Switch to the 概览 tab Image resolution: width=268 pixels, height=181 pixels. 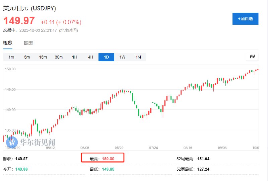pyautogui.click(x=8, y=43)
